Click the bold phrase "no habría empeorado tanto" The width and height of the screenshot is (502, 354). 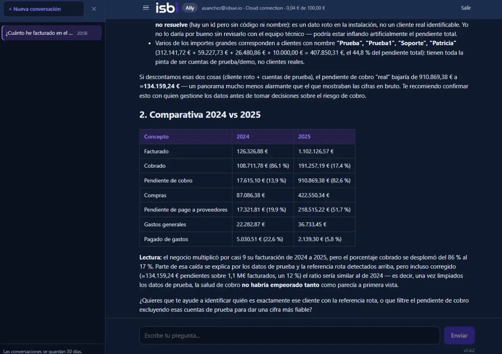tap(280, 285)
